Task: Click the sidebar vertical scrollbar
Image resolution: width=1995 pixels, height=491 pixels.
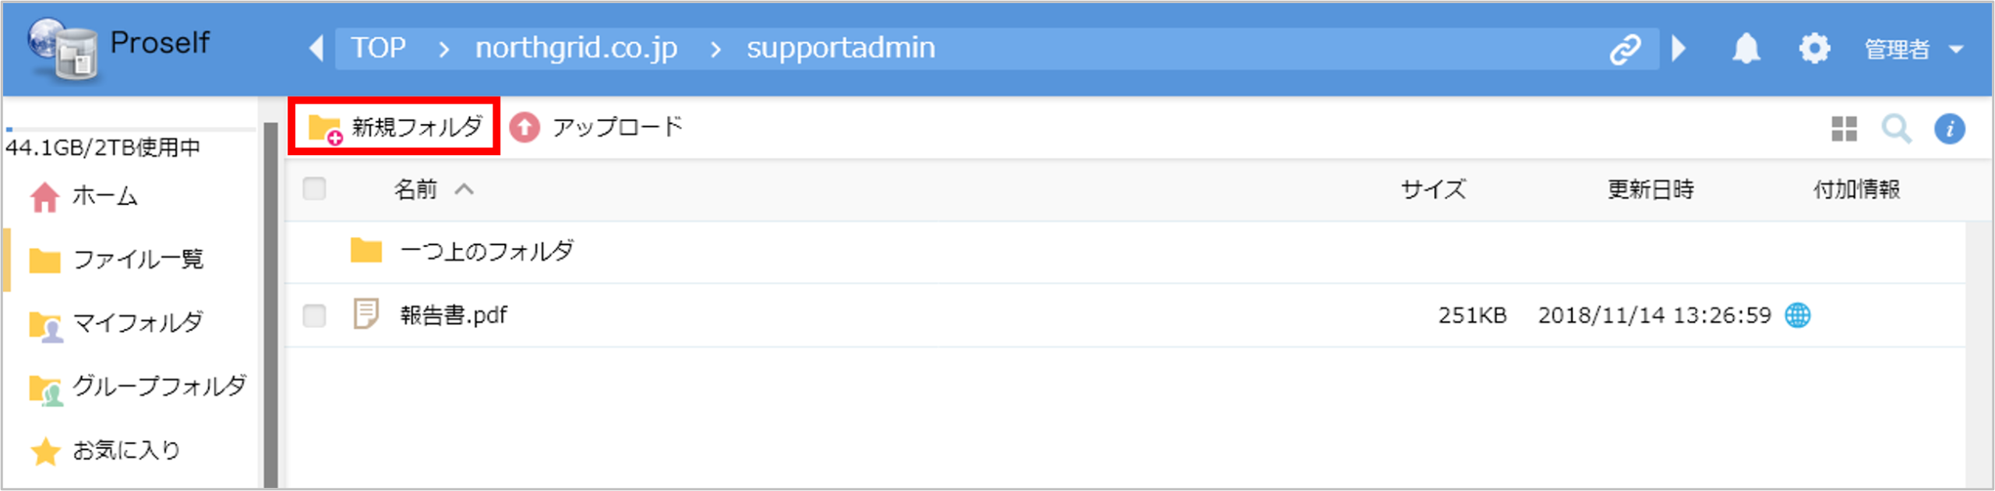Action: coord(270,304)
